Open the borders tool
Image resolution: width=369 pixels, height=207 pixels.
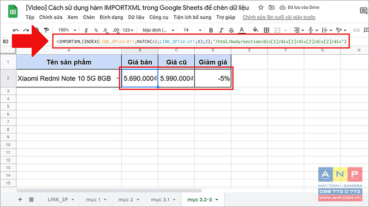point(267,30)
